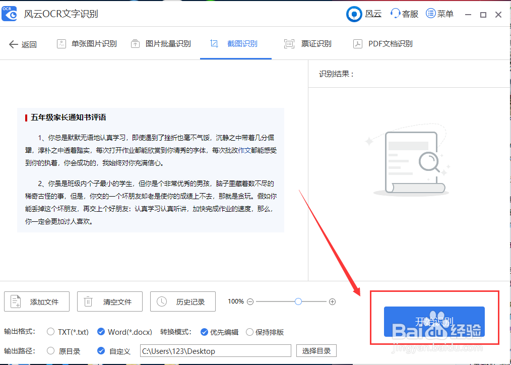Open 图片批量识别 batch recognition via its icon

135,44
